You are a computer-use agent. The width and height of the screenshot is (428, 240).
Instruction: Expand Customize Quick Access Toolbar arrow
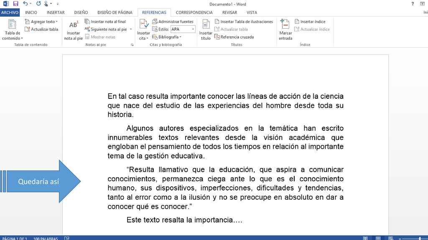pos(58,4)
